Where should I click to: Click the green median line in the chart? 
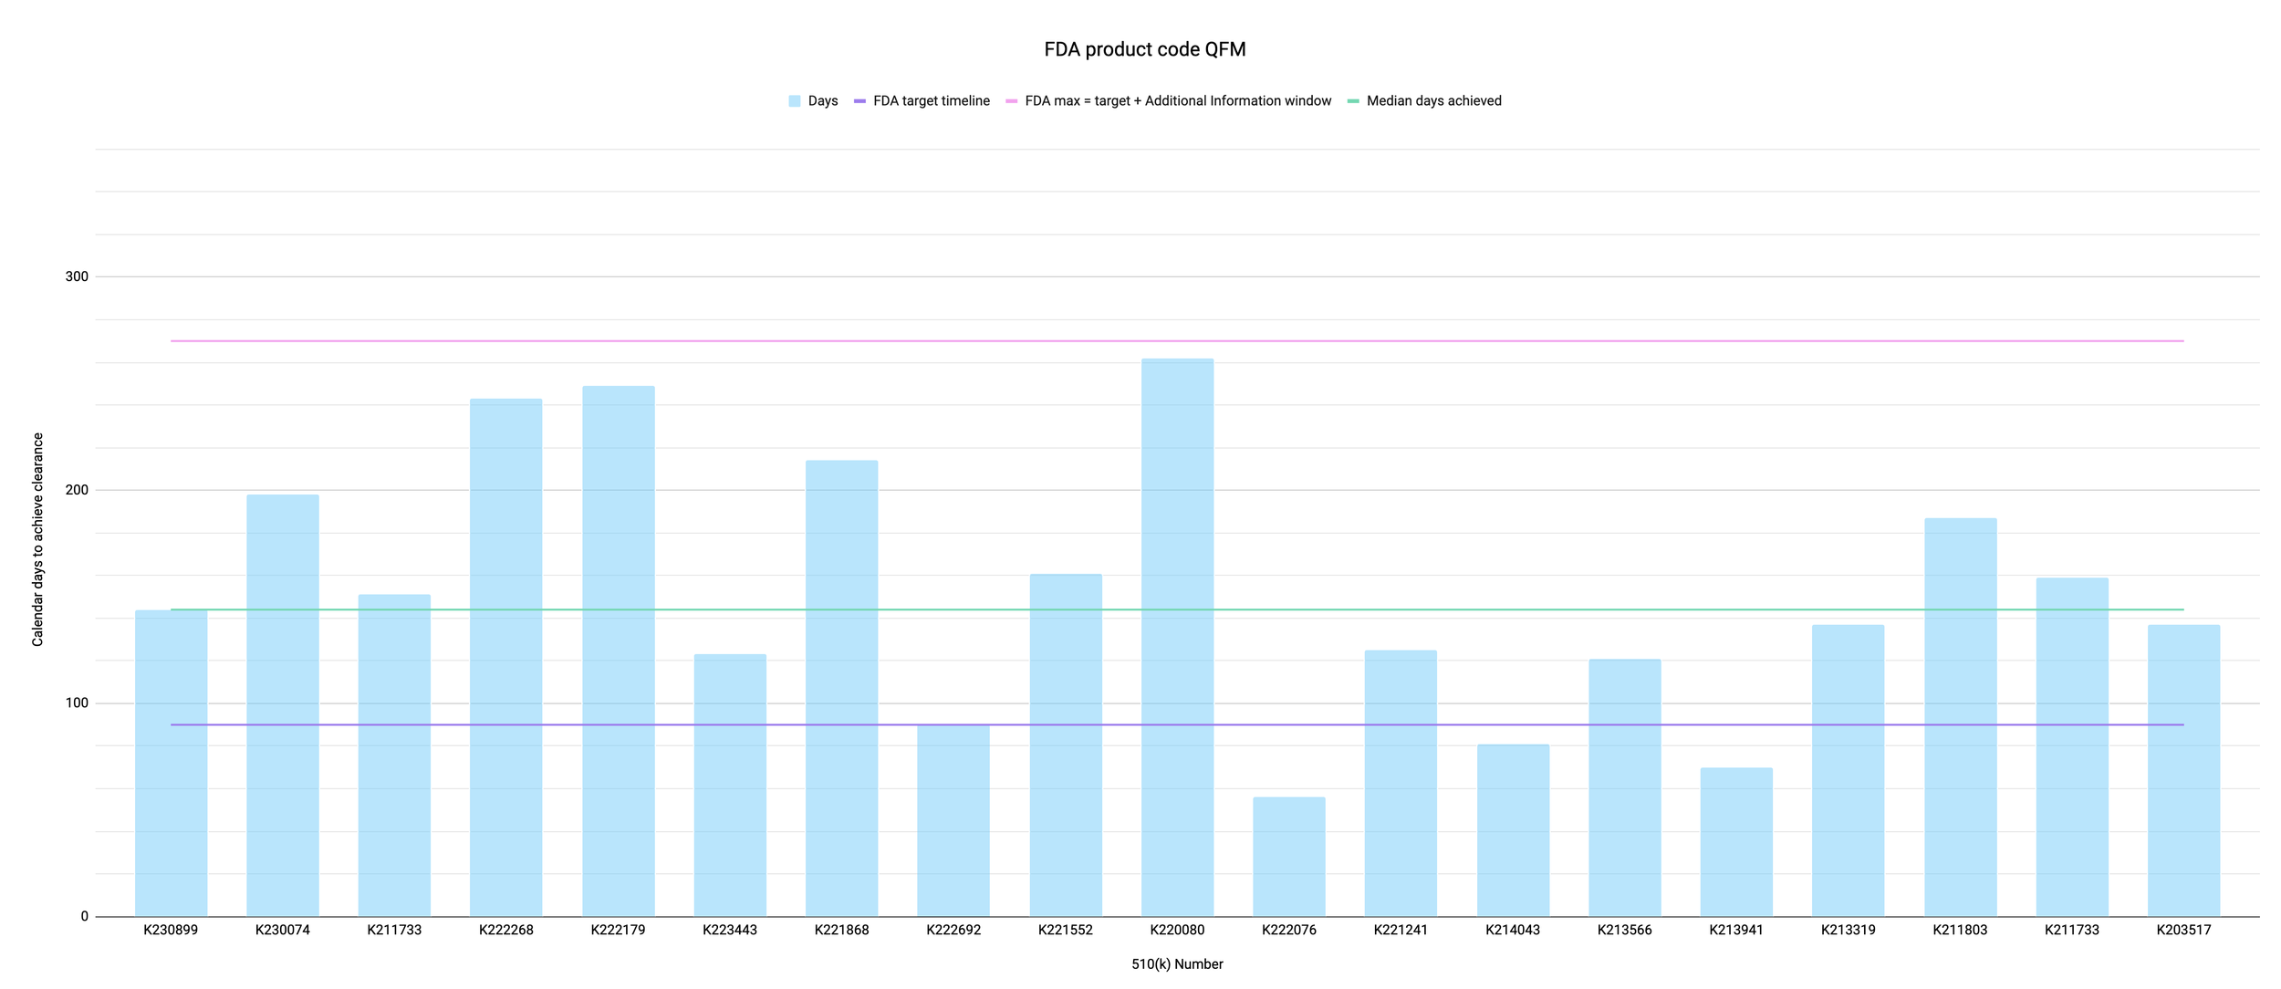[1177, 609]
